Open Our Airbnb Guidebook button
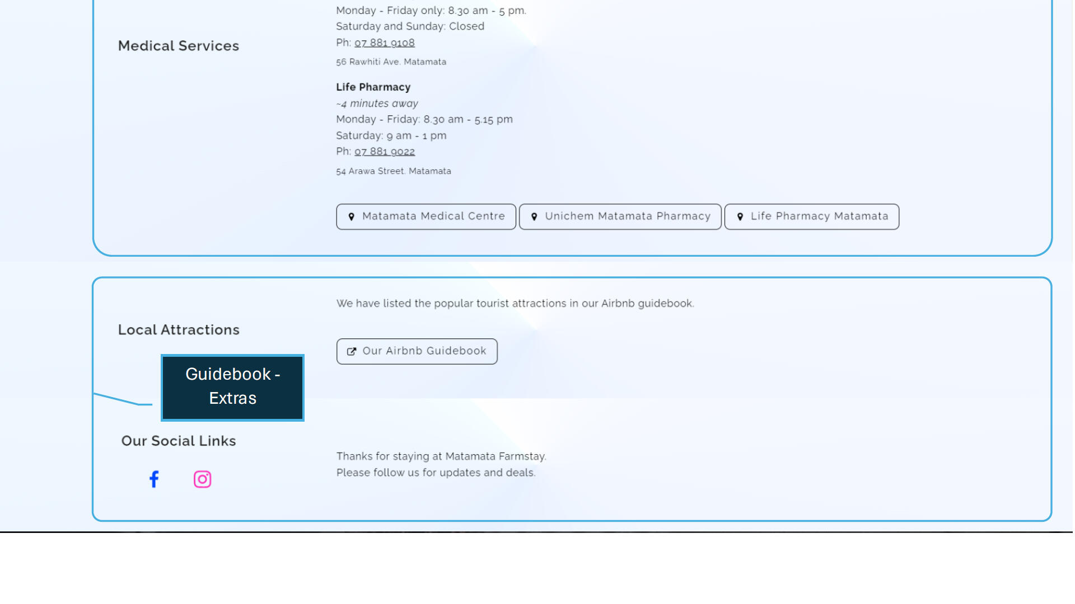Image resolution: width=1075 pixels, height=604 pixels. click(x=417, y=351)
